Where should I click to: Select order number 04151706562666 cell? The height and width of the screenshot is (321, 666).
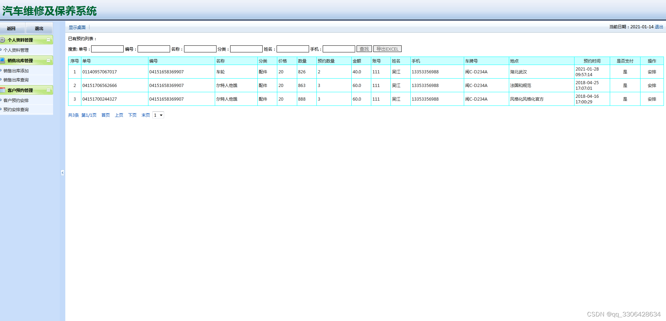pyautogui.click(x=115, y=85)
